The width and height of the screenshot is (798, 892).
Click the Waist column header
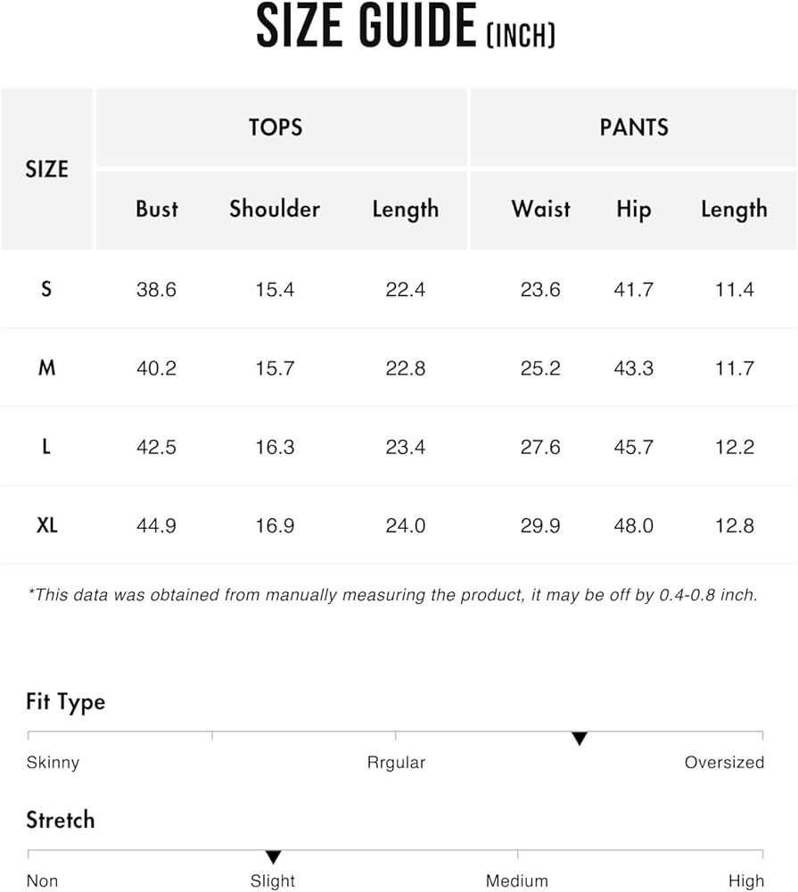coord(540,209)
